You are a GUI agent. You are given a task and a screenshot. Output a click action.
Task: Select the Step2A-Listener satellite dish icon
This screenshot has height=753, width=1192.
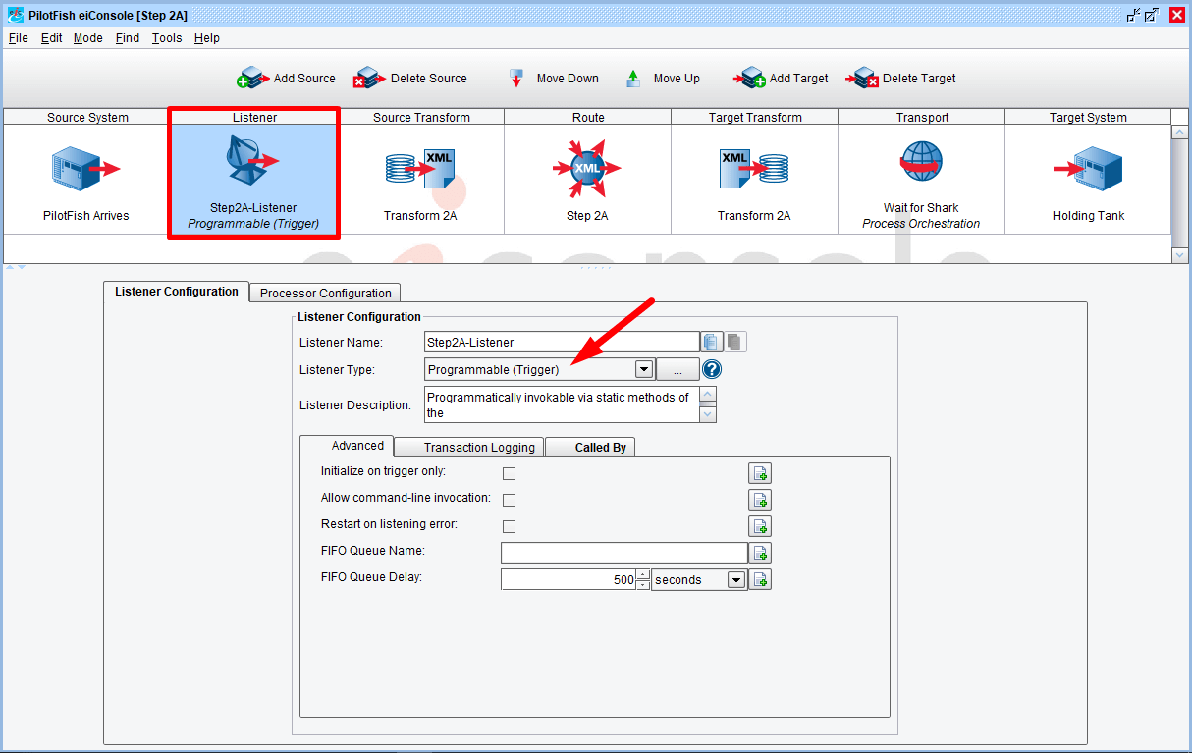[x=252, y=161]
